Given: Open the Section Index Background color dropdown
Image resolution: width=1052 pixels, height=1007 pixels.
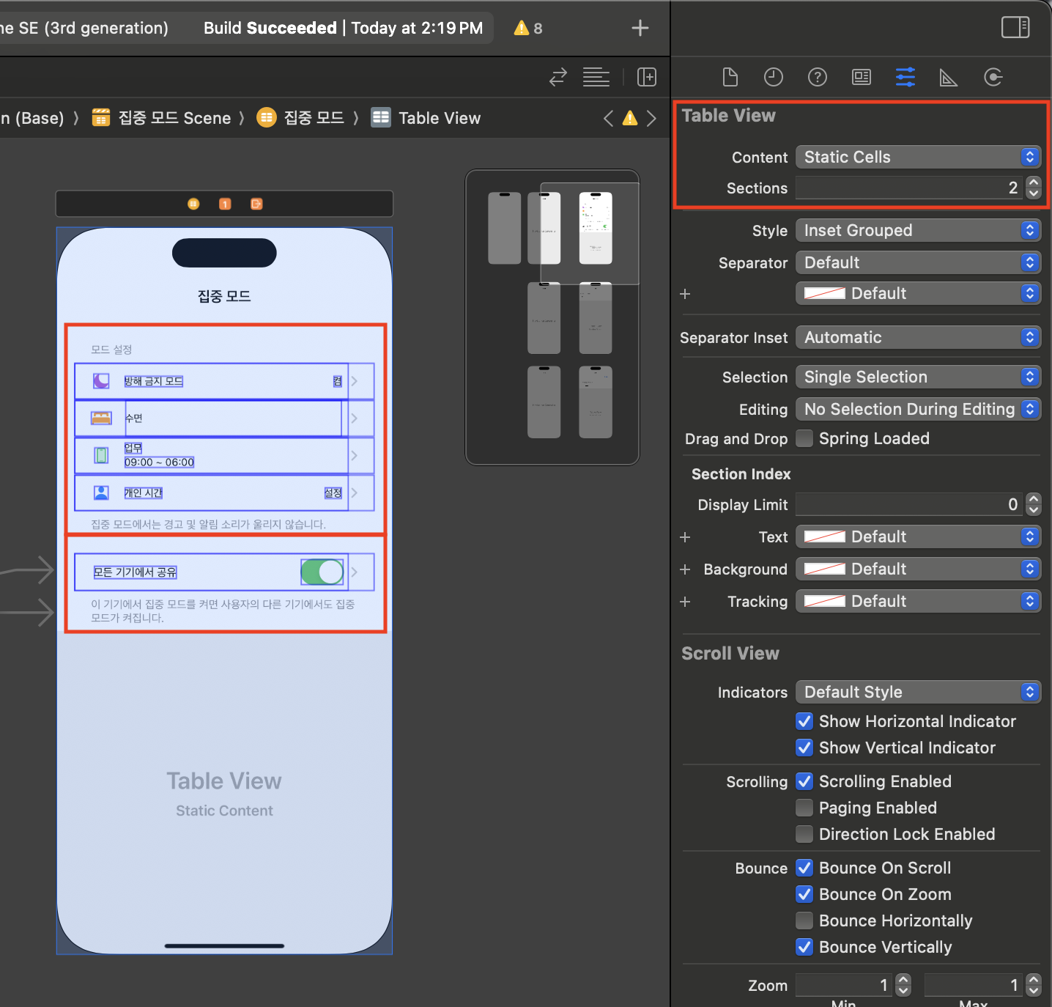Looking at the screenshot, I should (x=918, y=569).
